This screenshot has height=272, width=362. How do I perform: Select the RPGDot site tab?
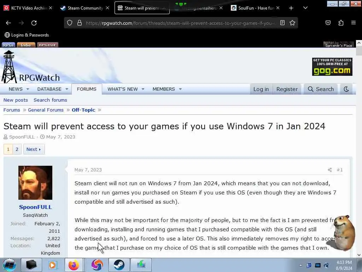coord(47,45)
